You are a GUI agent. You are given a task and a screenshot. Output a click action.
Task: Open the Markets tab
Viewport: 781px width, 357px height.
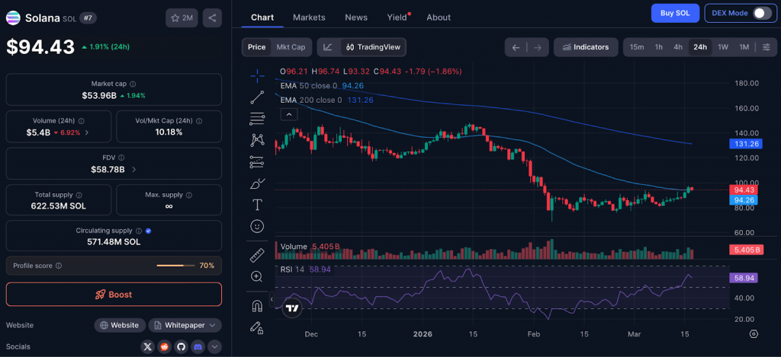click(309, 17)
